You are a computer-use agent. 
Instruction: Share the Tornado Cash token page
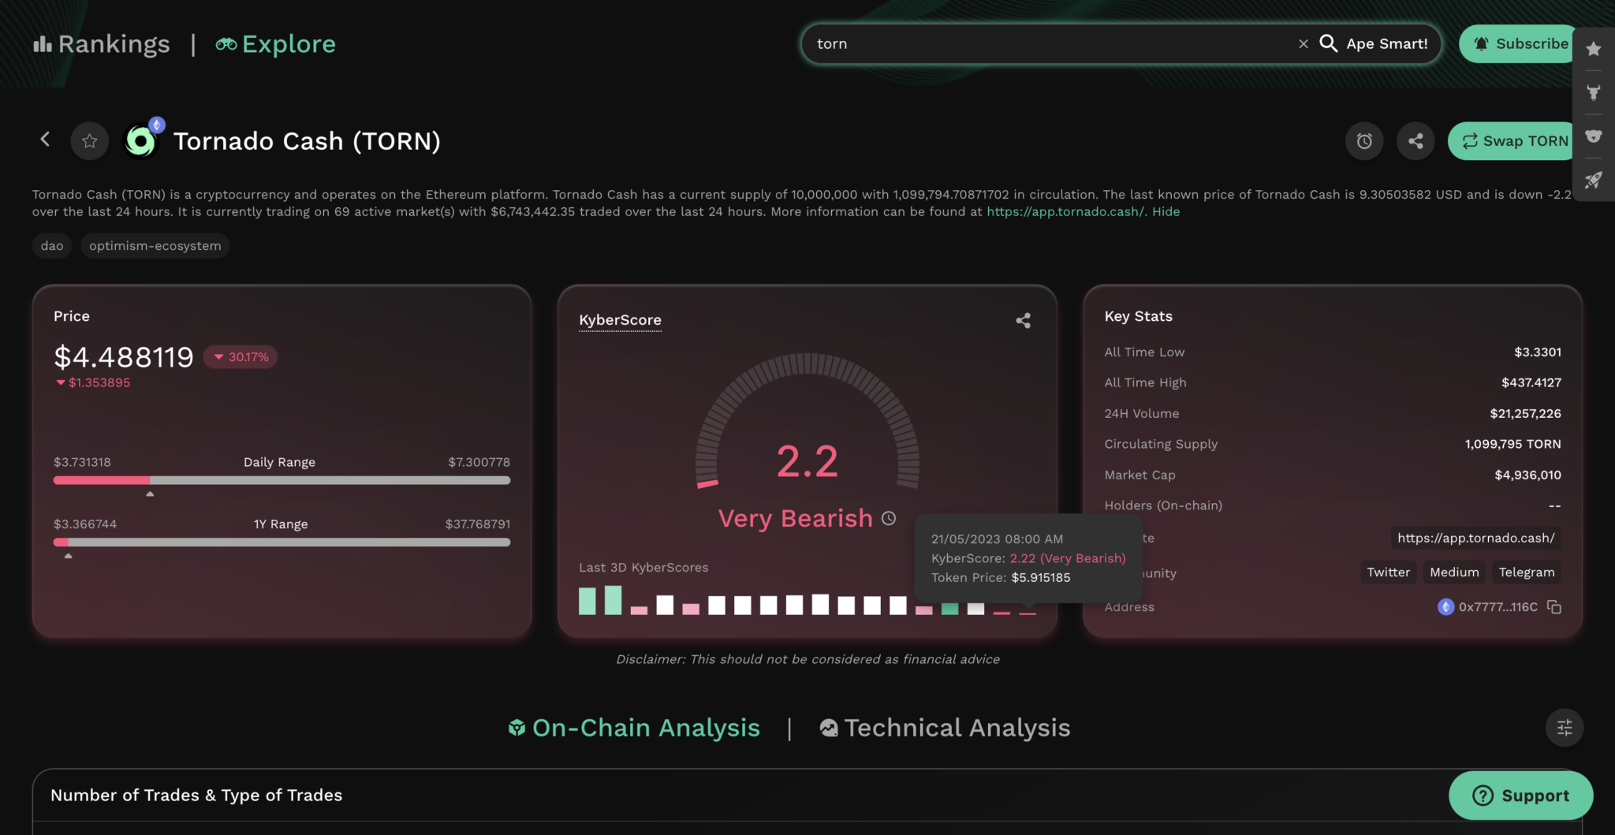point(1415,140)
